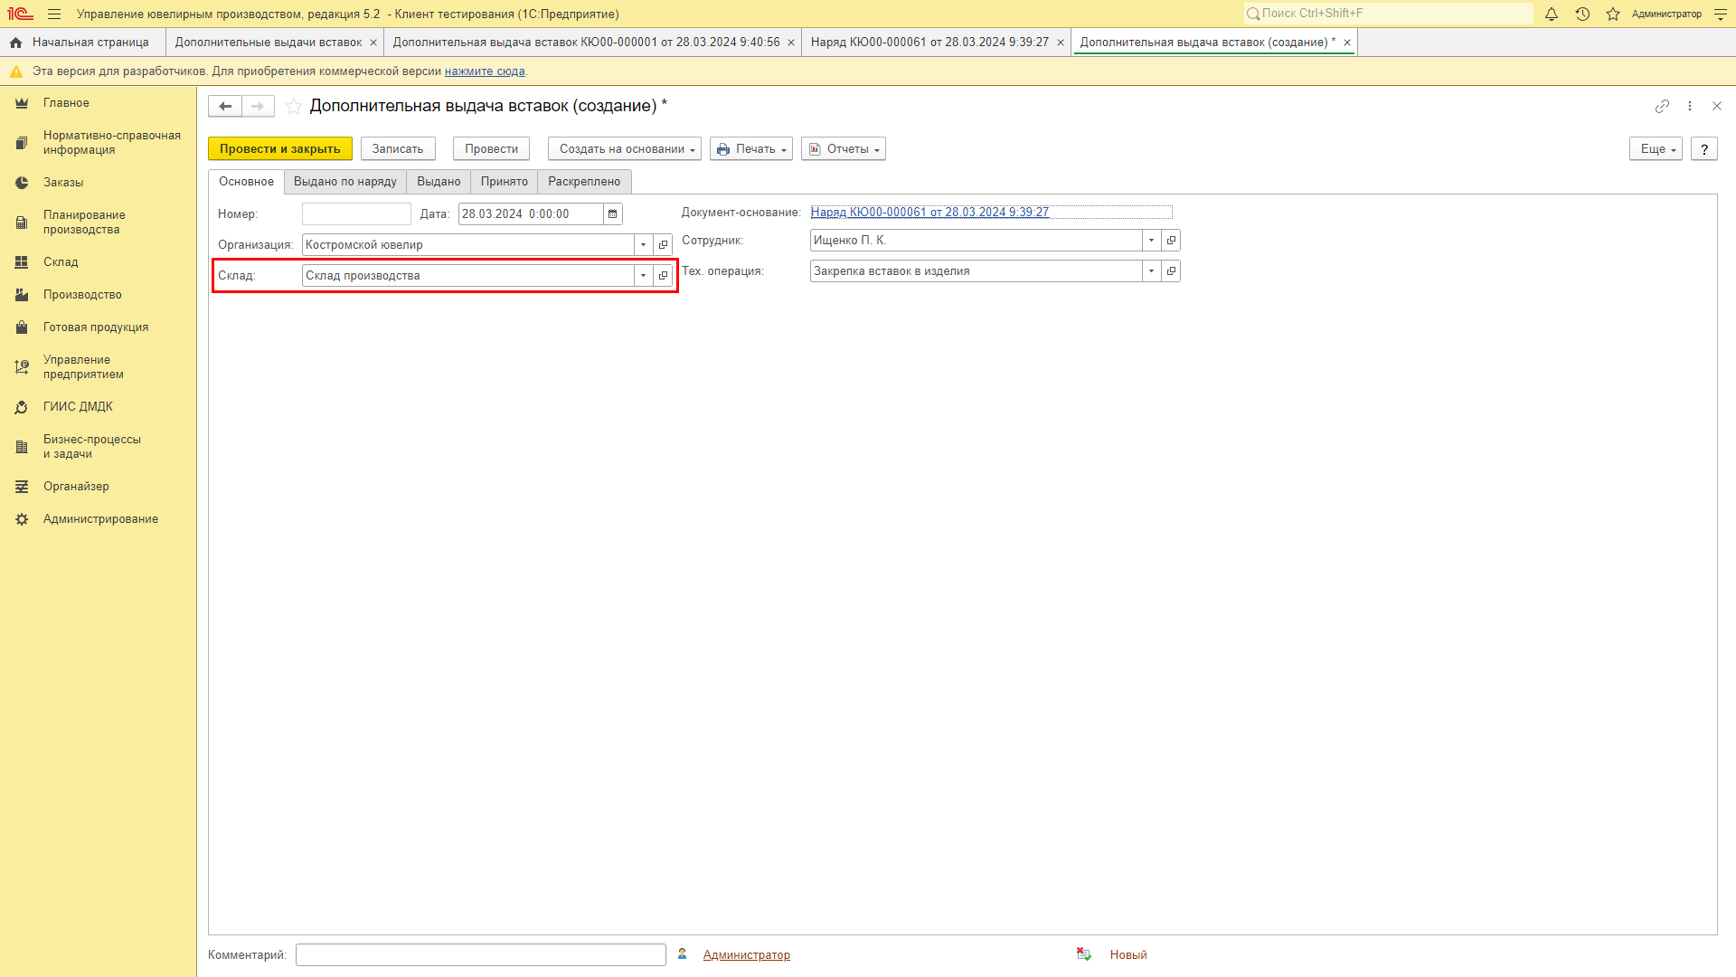Open Нормативно-справочная информация section
Viewport: 1736px width, 977px height.
pos(99,143)
